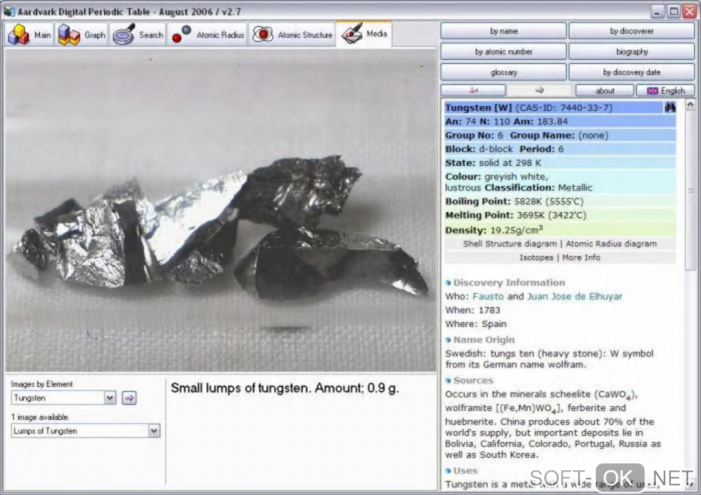Viewport: 701px width, 495px height.
Task: Open the Juan Jose de Elhuyar link
Action: (x=575, y=296)
